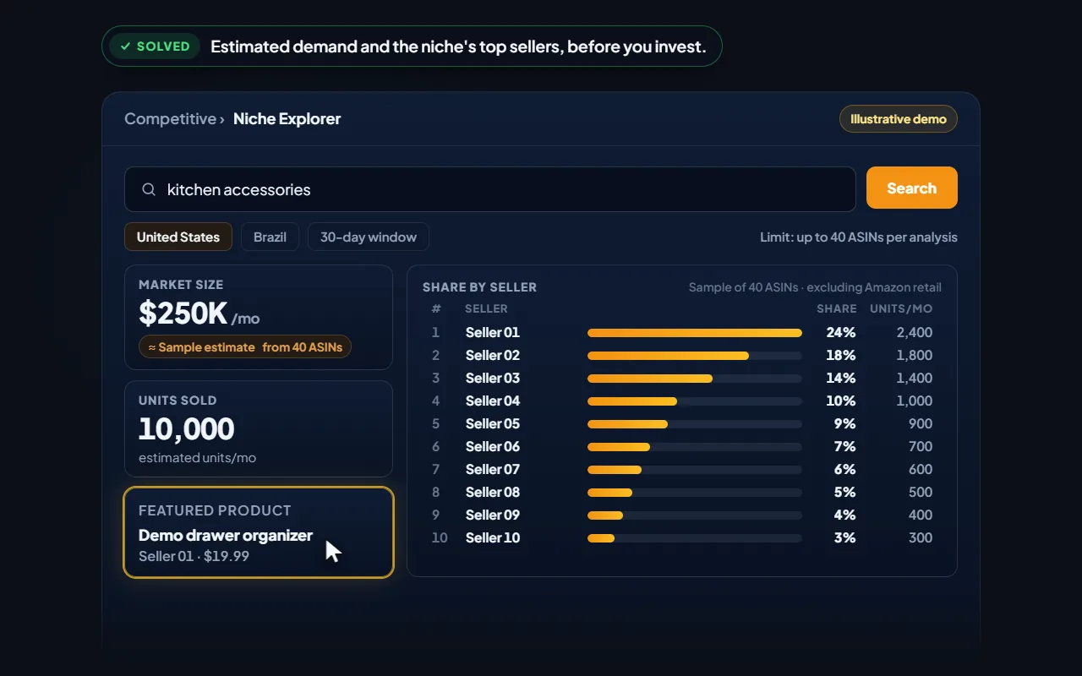Select the Seller 03 row name

coord(493,378)
